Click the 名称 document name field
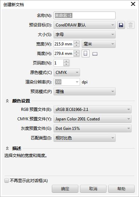Viewport: 139px width, 197px height. 84,16
